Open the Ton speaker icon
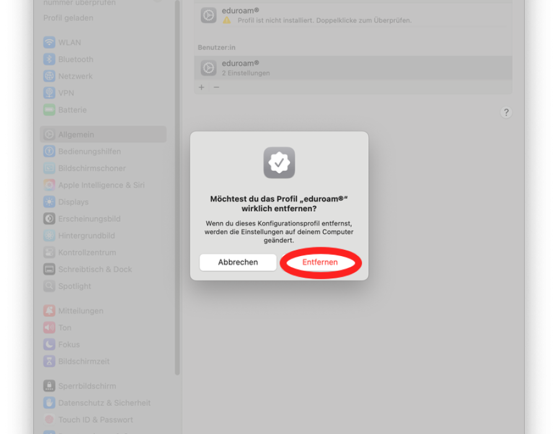 (x=49, y=327)
